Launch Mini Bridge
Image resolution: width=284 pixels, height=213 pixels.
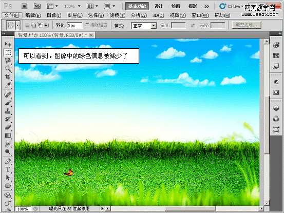37,6
